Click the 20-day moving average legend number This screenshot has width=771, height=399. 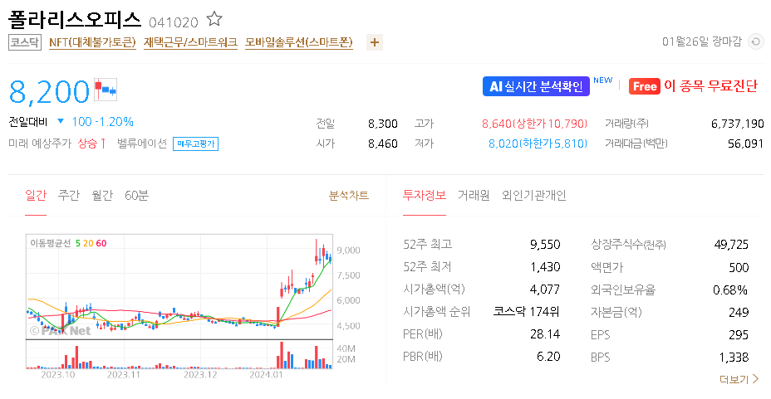[88, 243]
